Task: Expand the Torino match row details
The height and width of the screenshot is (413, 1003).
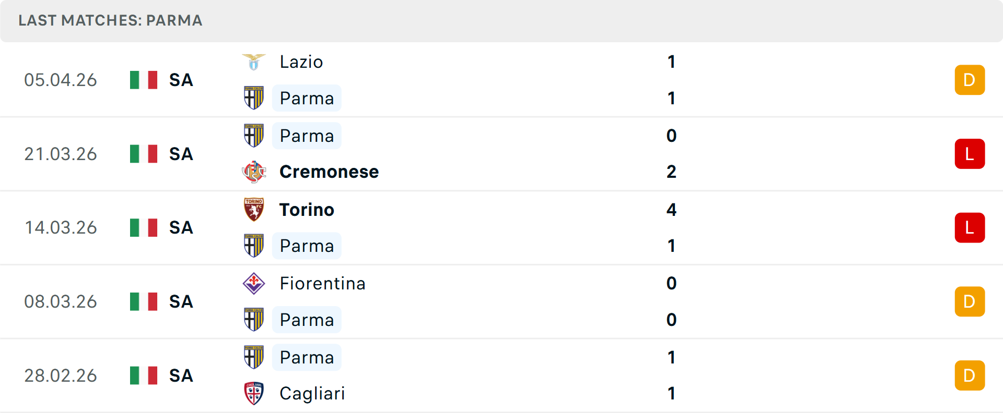Action: tap(501, 228)
